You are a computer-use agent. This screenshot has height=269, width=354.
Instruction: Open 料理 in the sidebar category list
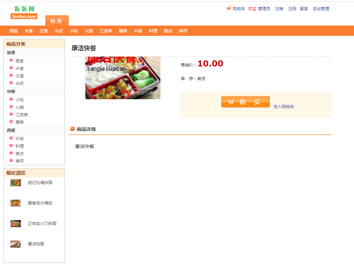(x=19, y=146)
